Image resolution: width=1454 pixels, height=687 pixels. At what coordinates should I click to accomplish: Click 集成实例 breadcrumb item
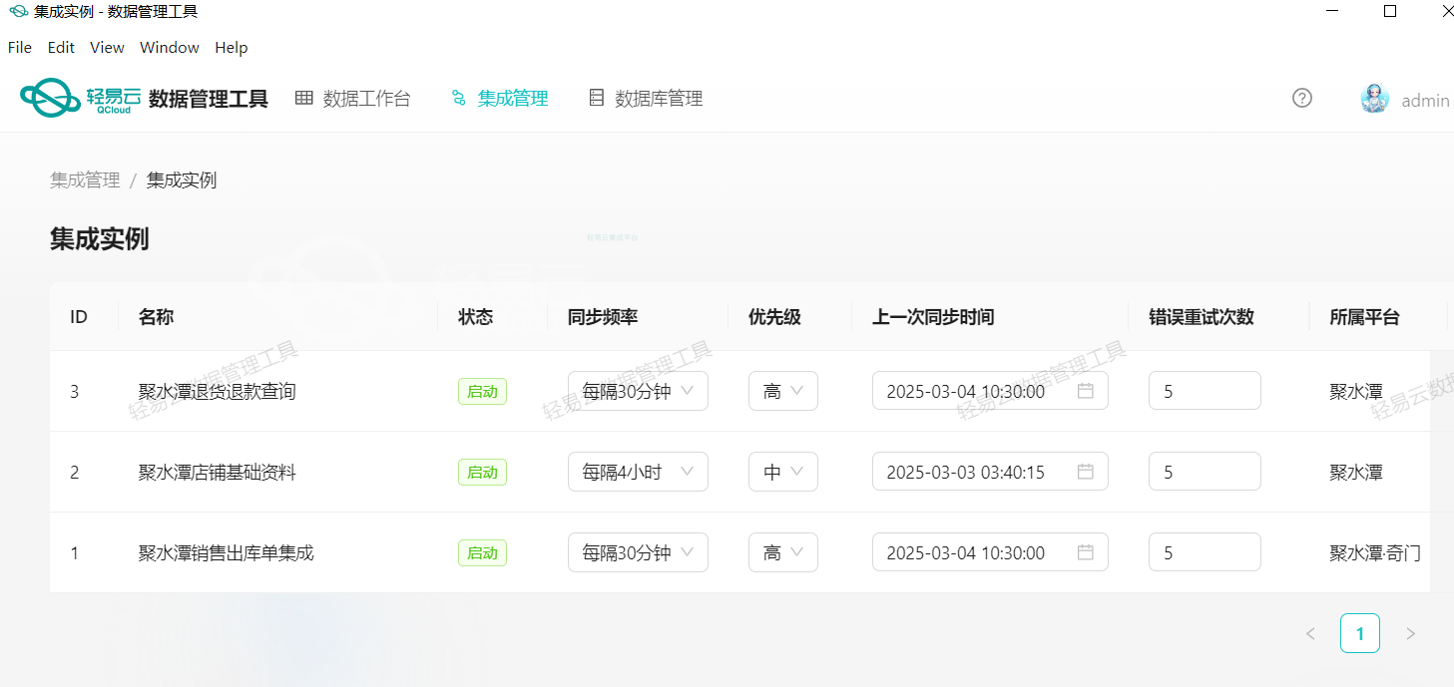(x=182, y=180)
